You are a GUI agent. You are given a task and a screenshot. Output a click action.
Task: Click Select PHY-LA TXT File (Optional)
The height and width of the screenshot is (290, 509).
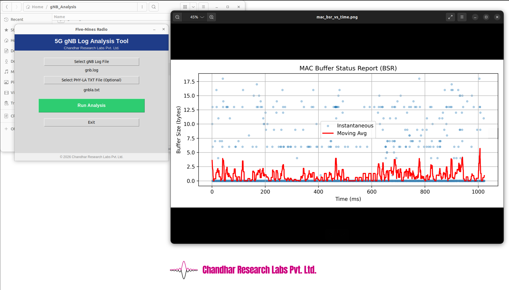pyautogui.click(x=91, y=80)
